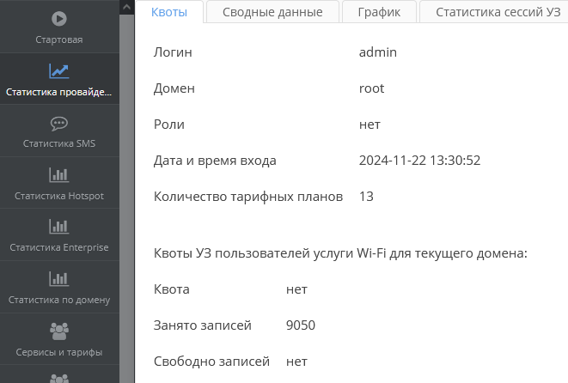Click the domain value root
Viewport: 568px width, 383px height.
[371, 88]
